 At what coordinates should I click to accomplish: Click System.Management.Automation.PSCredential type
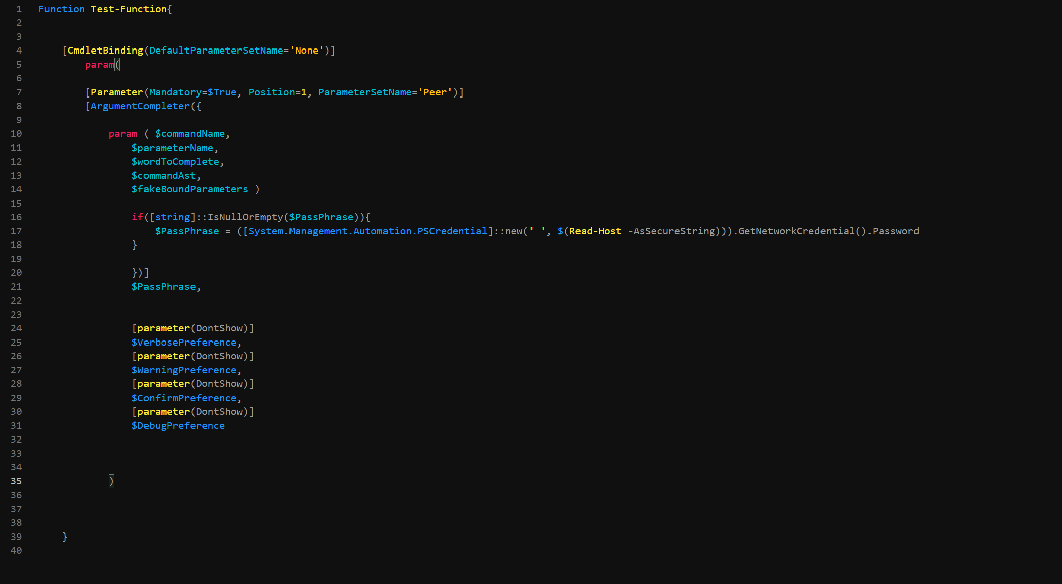[x=368, y=231]
